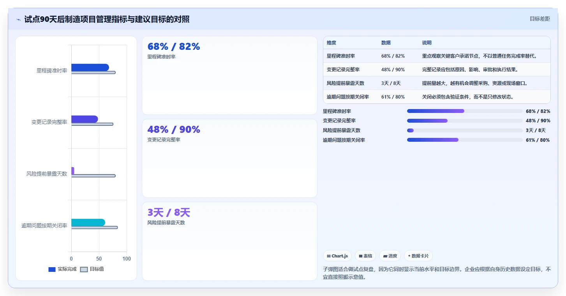Click the 100 tick on the chart axis
The image size is (566, 296).
(x=127, y=259)
